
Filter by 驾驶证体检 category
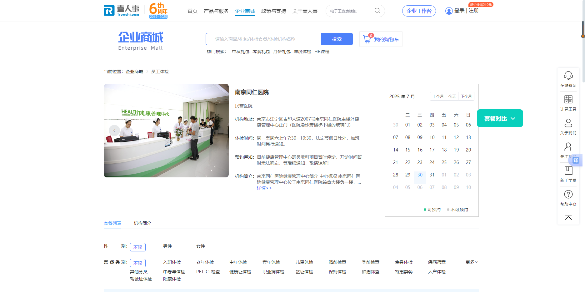point(141,279)
